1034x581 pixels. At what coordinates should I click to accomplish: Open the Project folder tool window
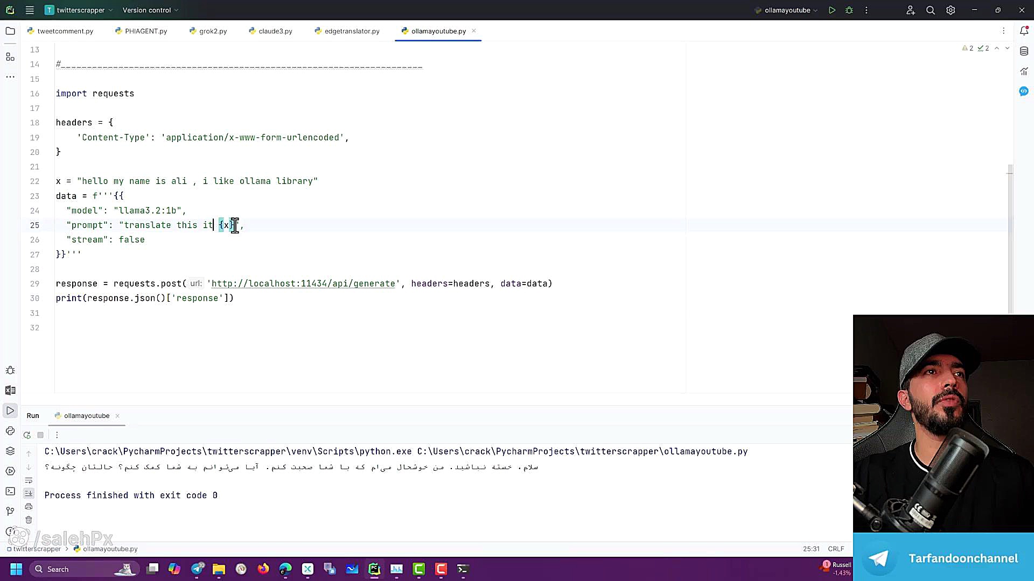(10, 31)
